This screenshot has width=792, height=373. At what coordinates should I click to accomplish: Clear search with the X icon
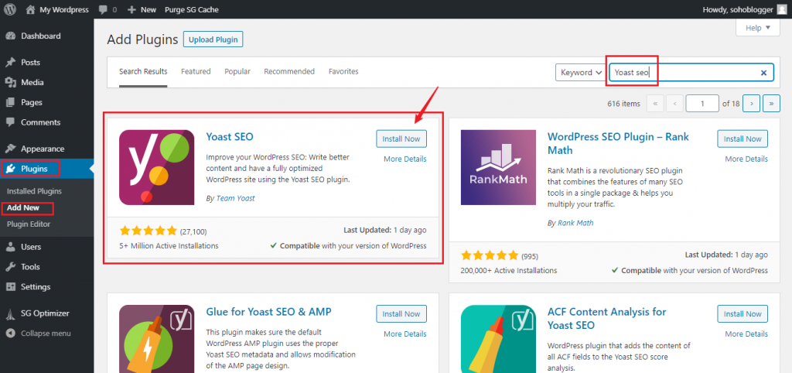coord(763,73)
